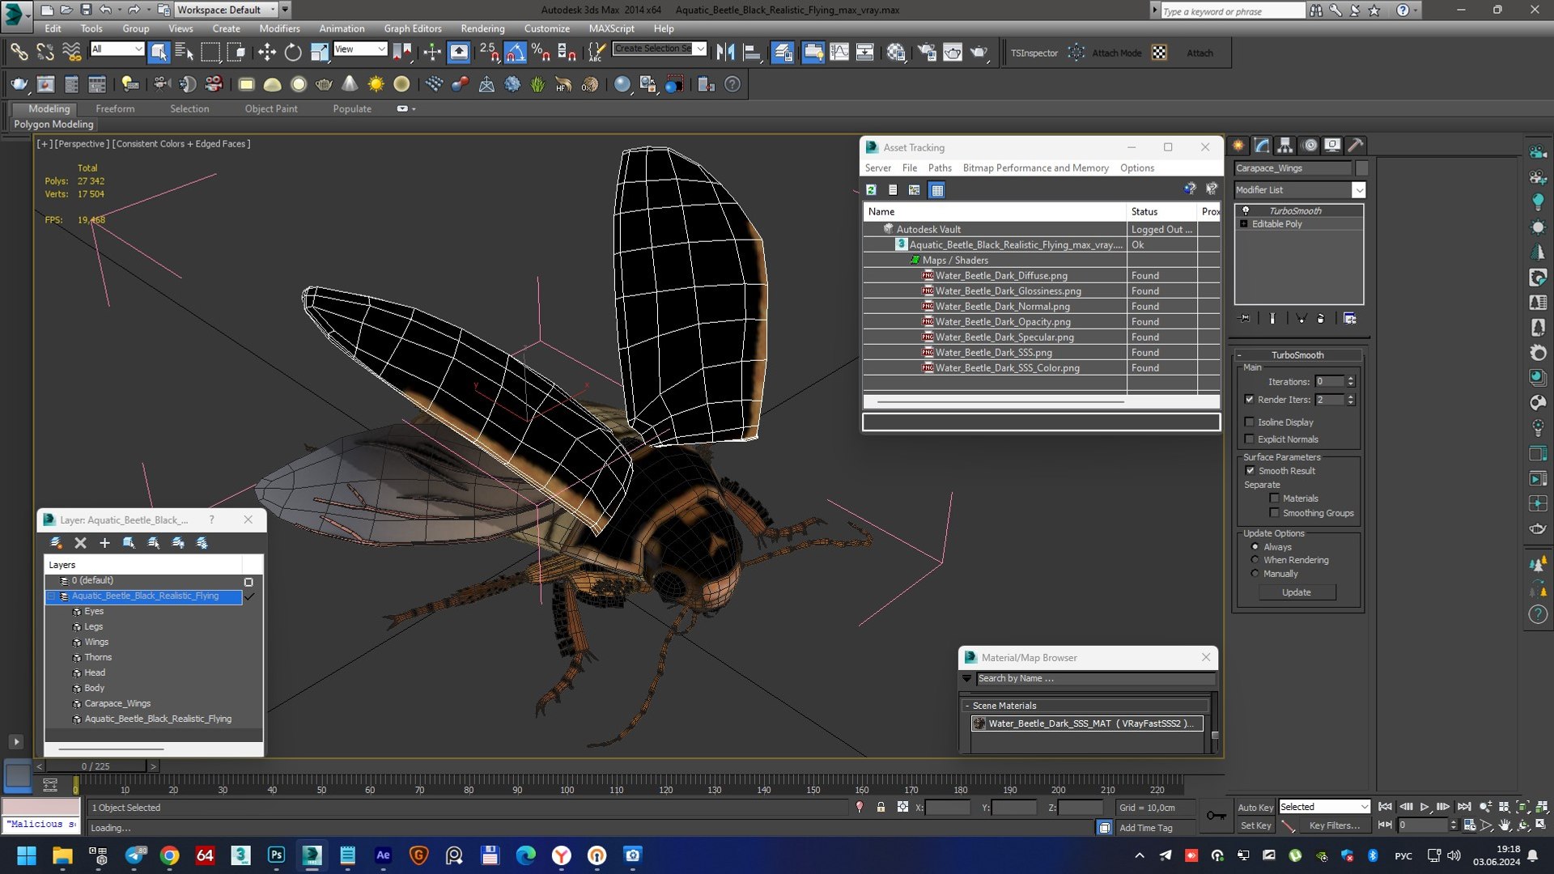Open the Rendering menu
The height and width of the screenshot is (874, 1554).
click(x=482, y=28)
